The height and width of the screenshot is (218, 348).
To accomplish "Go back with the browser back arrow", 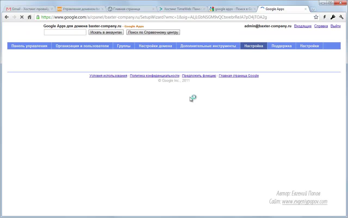I will (7, 17).
